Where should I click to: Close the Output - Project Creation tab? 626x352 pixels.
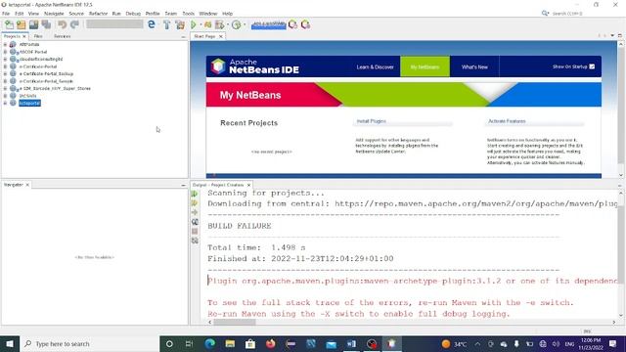[x=248, y=185]
